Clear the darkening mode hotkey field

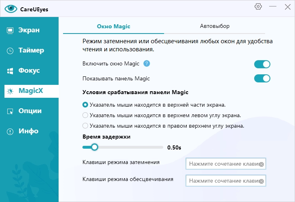262,164
